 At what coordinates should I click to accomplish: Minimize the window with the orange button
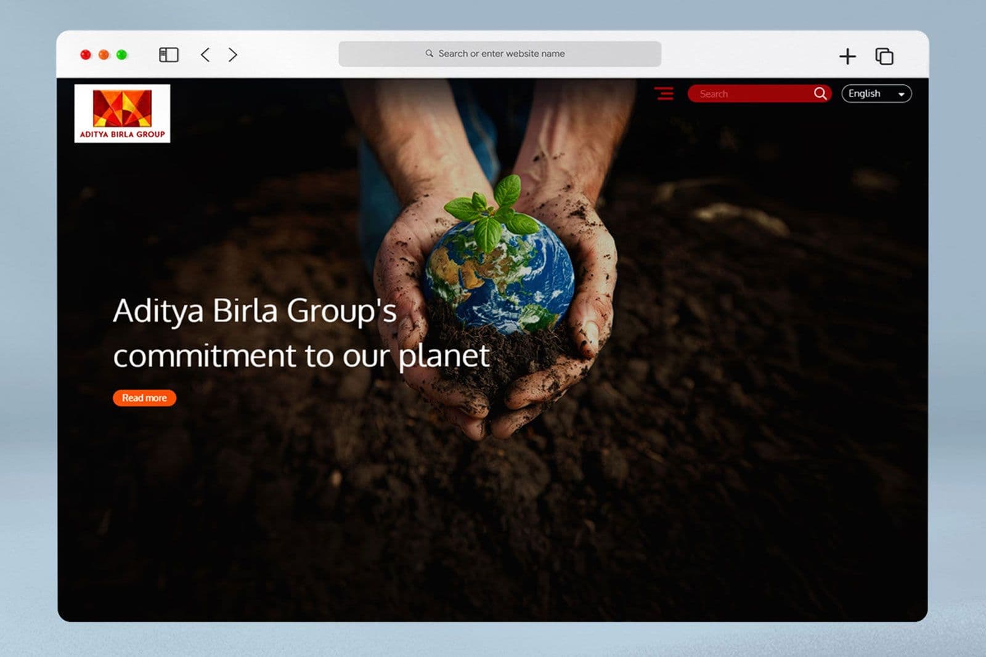tap(104, 55)
